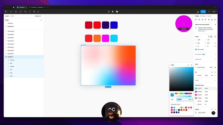Click the Home icon in tab bar
Screen dimensions: 223x125
point(14,7)
